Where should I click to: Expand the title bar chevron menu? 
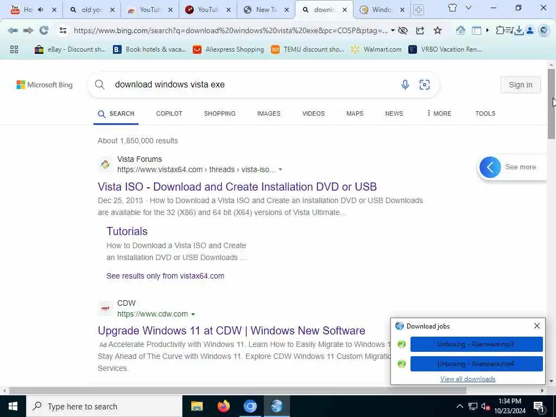click(x=469, y=8)
